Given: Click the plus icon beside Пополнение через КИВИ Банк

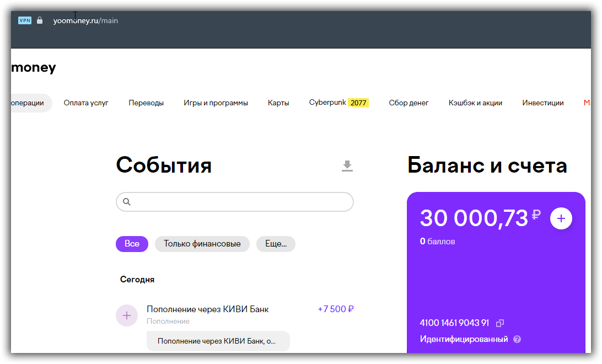Looking at the screenshot, I should coord(127,315).
